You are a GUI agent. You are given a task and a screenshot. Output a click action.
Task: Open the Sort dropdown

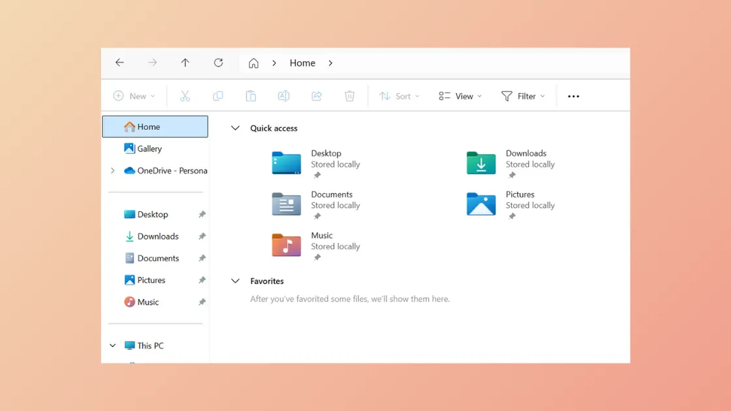point(399,95)
